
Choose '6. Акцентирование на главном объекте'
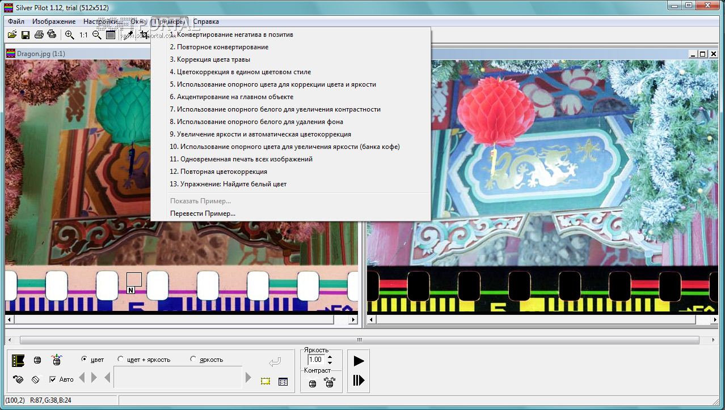click(x=291, y=97)
